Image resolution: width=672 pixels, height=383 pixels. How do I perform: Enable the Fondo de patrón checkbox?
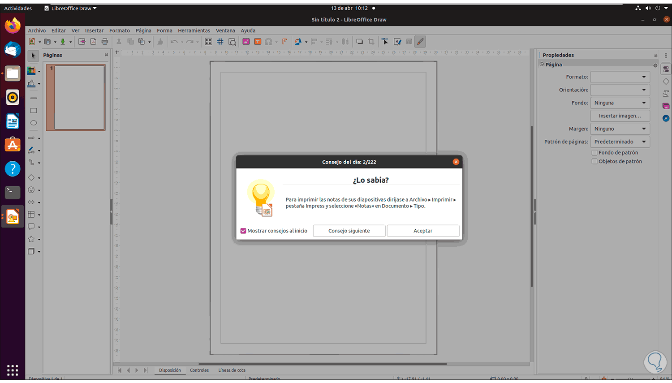tap(594, 152)
